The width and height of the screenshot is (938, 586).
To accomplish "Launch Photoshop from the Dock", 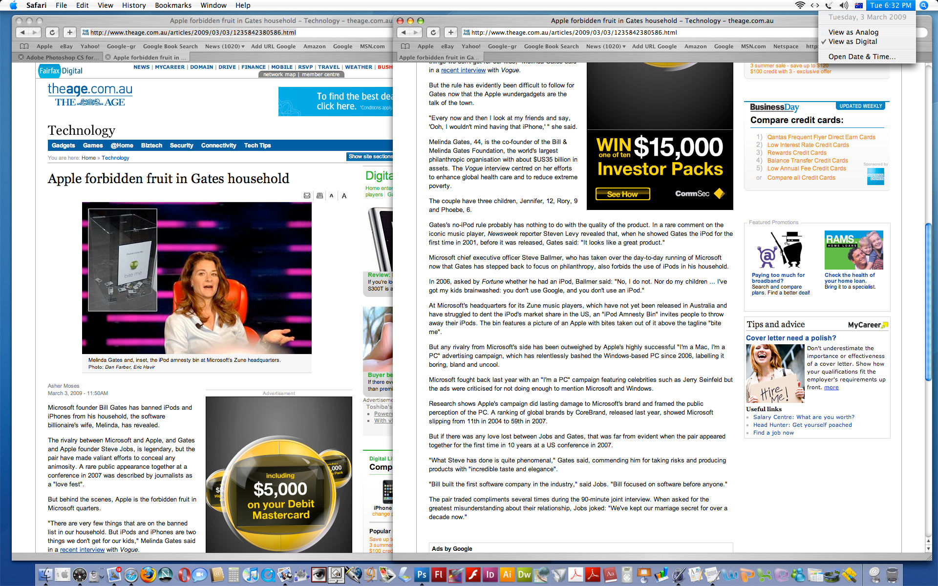I will tap(421, 575).
